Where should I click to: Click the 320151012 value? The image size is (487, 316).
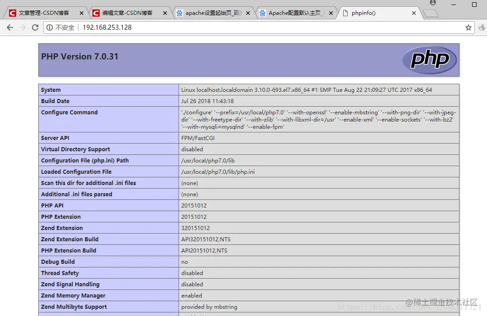click(x=196, y=228)
